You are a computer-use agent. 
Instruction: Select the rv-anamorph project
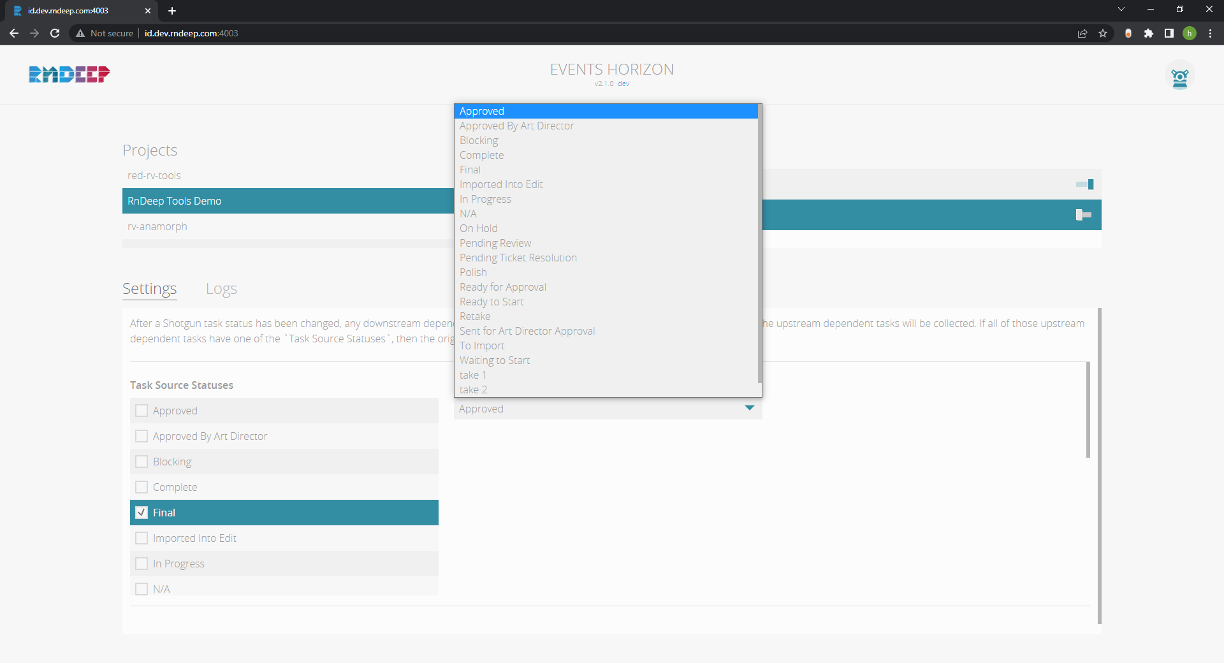157,226
